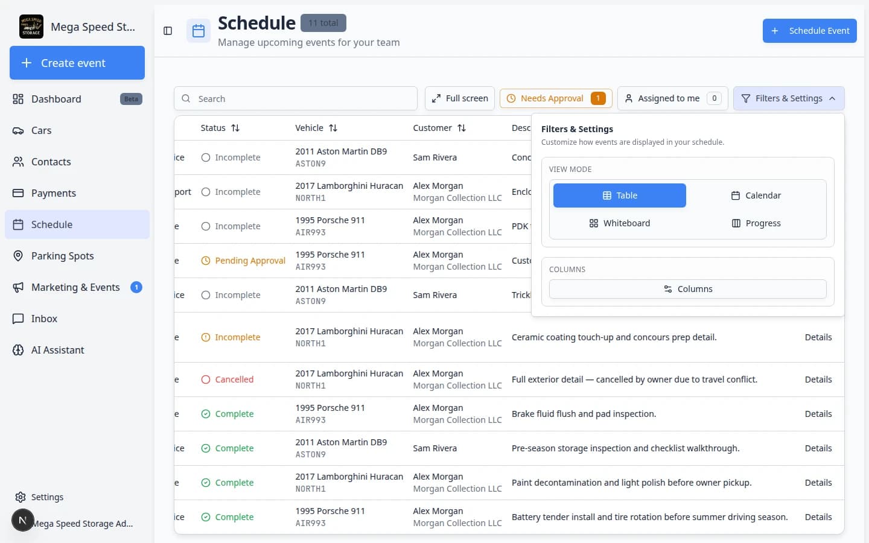This screenshot has width=869, height=543.
Task: Click the Create event button
Action: point(77,63)
